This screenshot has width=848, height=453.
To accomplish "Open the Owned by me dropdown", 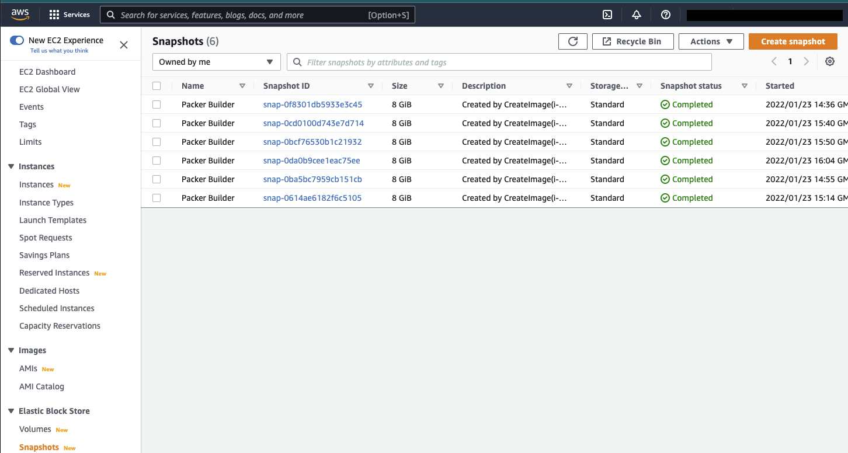I will click(217, 62).
